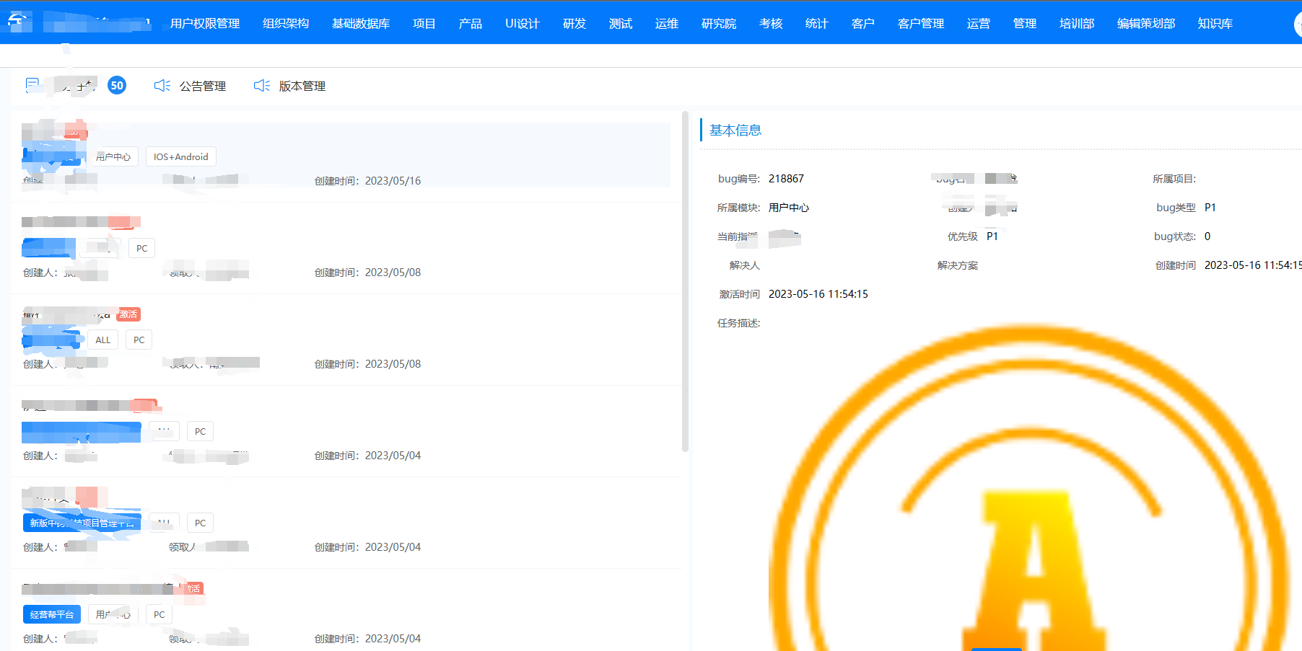
Task: Click the 用户中心 tag in first card
Action: point(113,156)
